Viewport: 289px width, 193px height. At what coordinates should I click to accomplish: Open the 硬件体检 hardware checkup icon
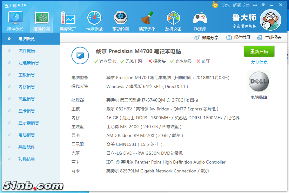tap(15, 21)
